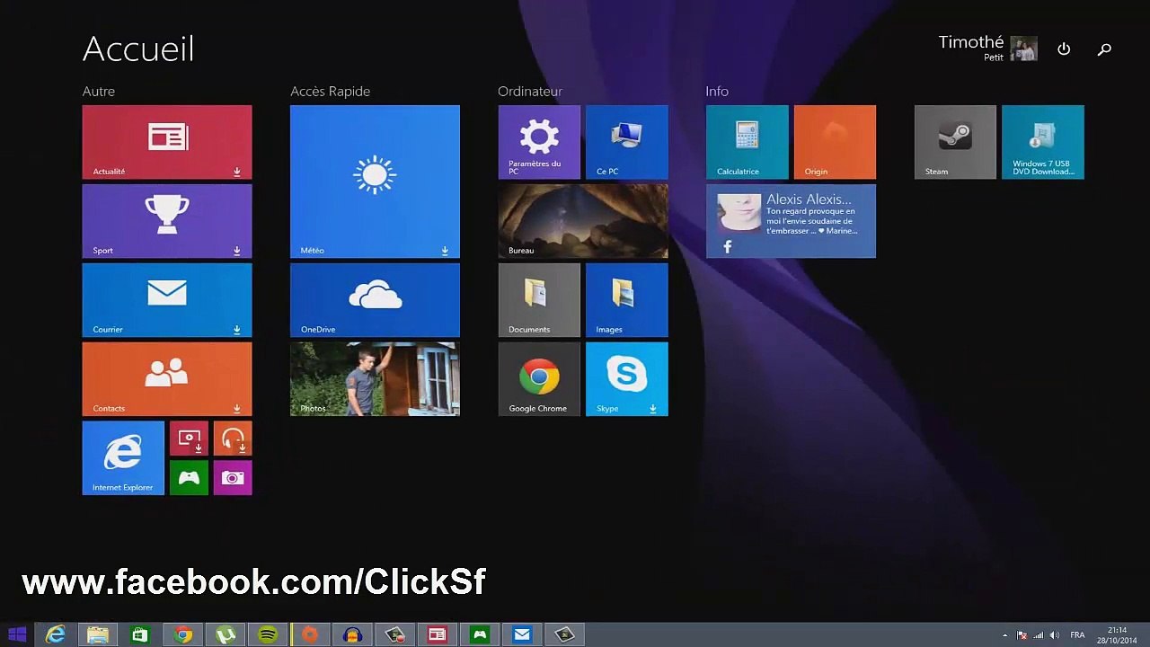Open Google Chrome from the taskbar

coord(183,635)
